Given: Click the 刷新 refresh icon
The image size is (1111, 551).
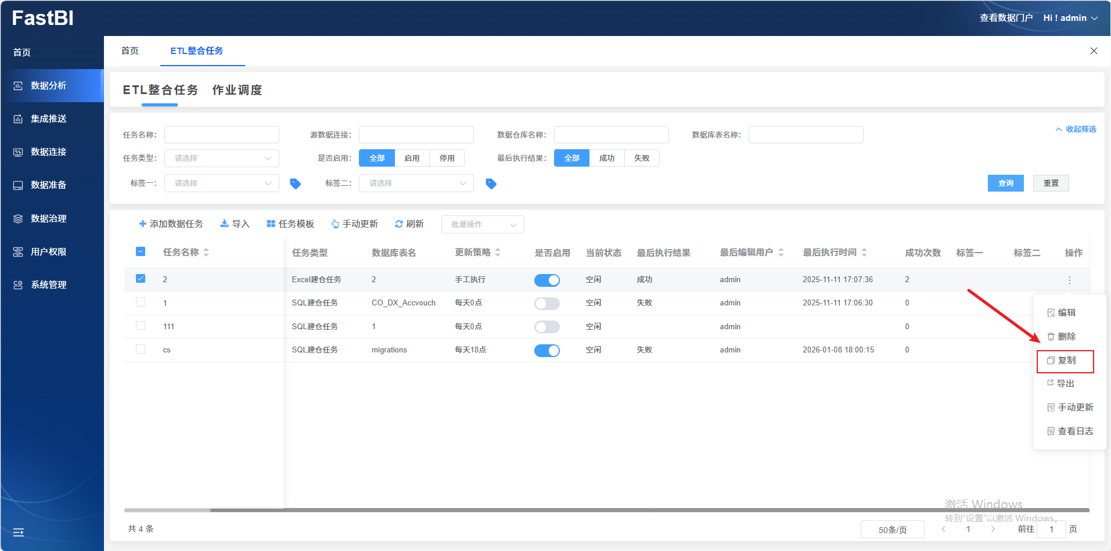Looking at the screenshot, I should coord(399,224).
